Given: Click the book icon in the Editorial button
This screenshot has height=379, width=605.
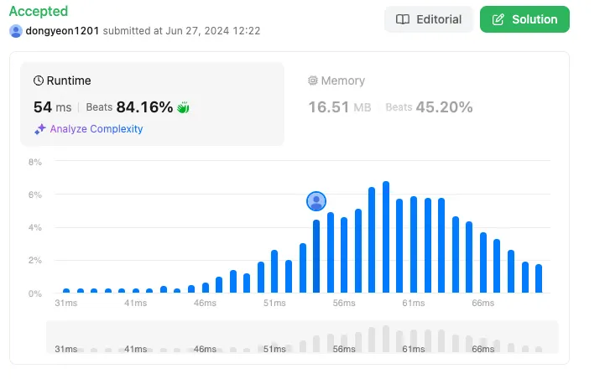Looking at the screenshot, I should coord(403,19).
